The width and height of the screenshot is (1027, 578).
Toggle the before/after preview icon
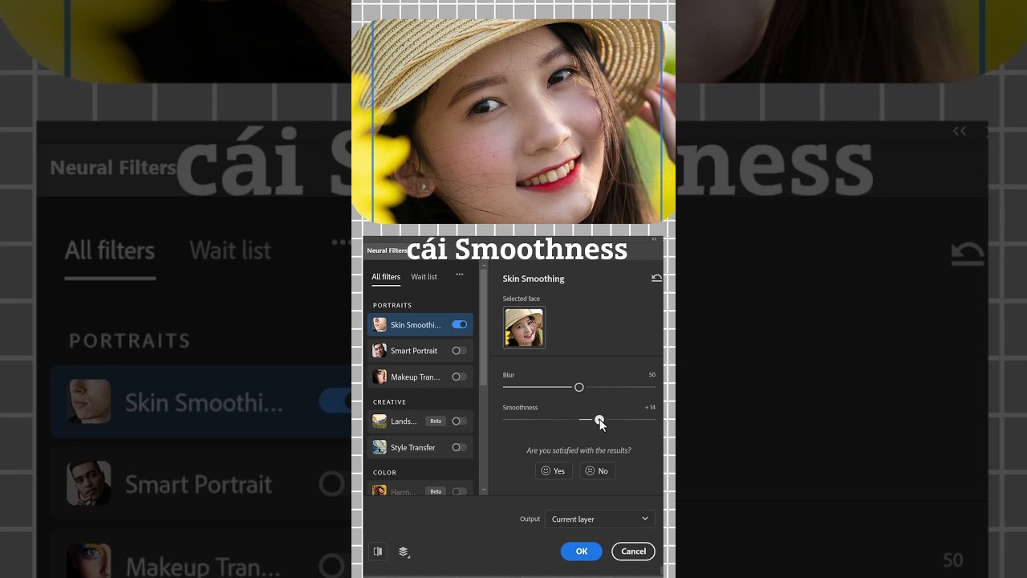[x=378, y=552]
